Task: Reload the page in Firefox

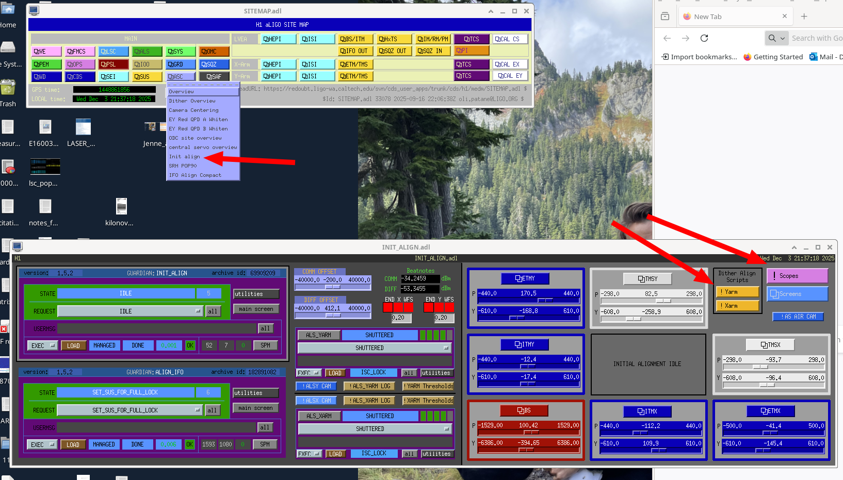Action: pyautogui.click(x=704, y=38)
